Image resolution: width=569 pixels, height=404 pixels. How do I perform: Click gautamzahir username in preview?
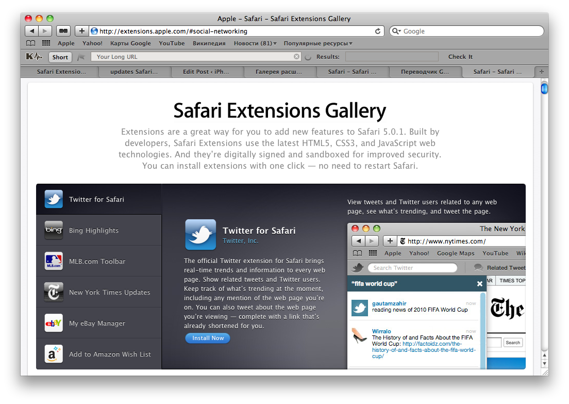point(389,303)
